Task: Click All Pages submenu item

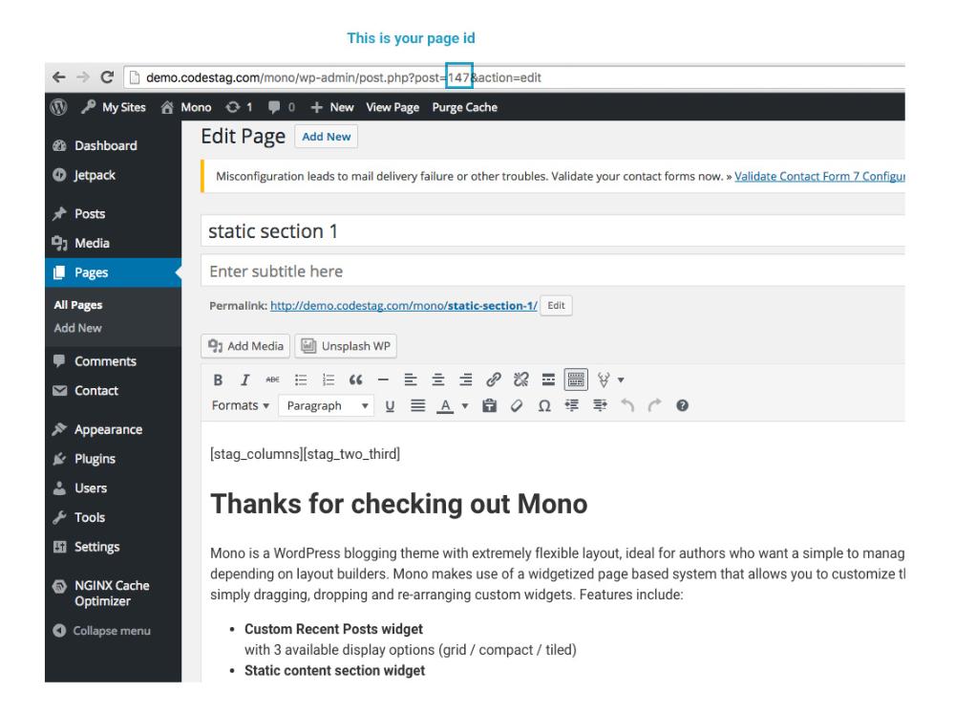Action: click(x=78, y=305)
